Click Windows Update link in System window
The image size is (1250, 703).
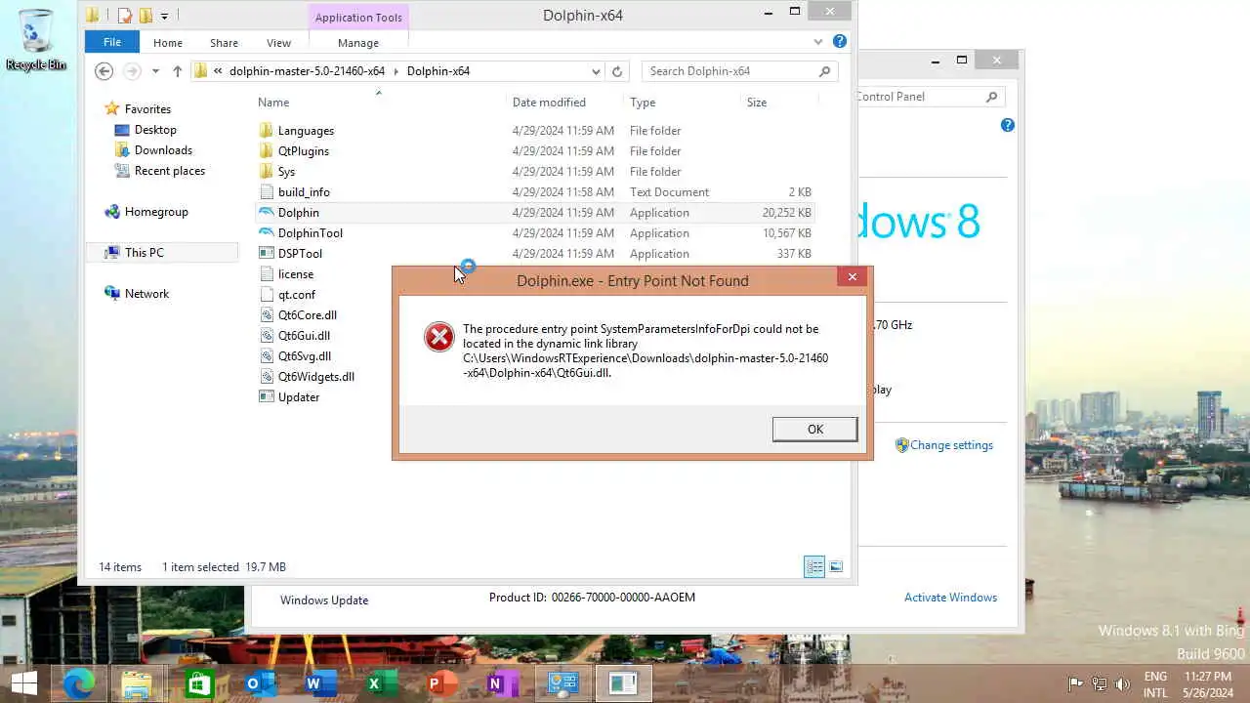[x=324, y=600]
